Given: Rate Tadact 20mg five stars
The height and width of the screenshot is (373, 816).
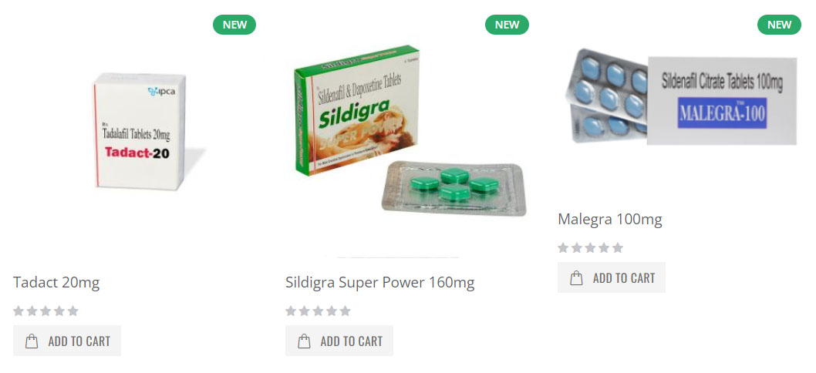Looking at the screenshot, I should tap(72, 311).
